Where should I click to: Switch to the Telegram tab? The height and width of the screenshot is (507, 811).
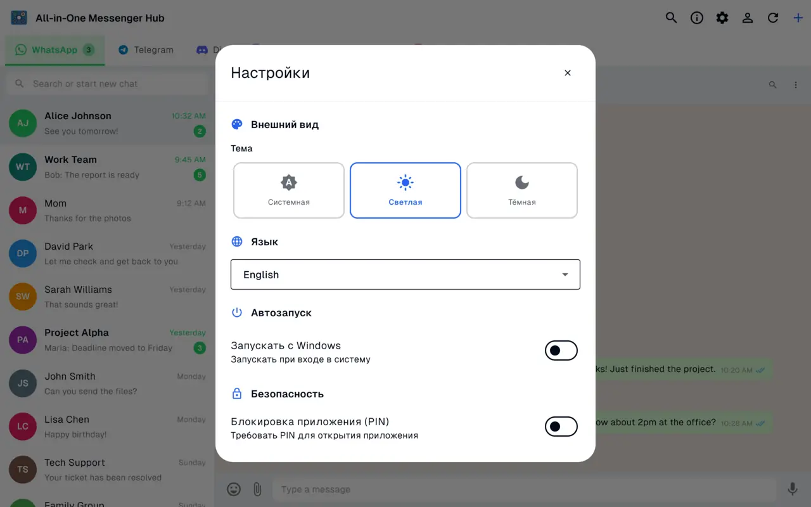(x=146, y=50)
